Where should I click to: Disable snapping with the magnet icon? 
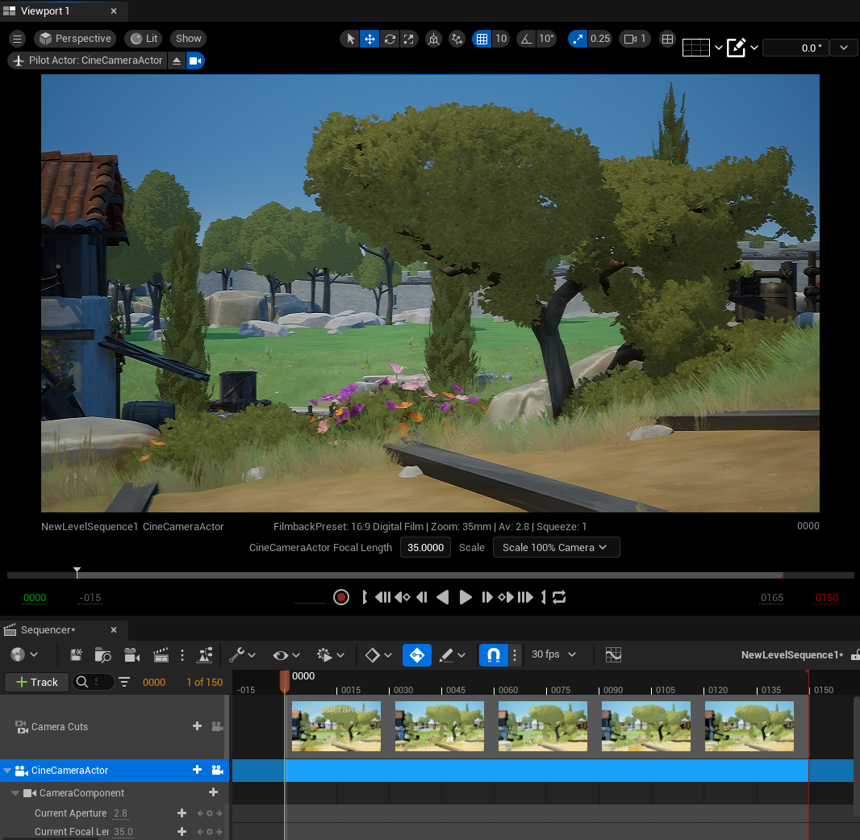493,654
